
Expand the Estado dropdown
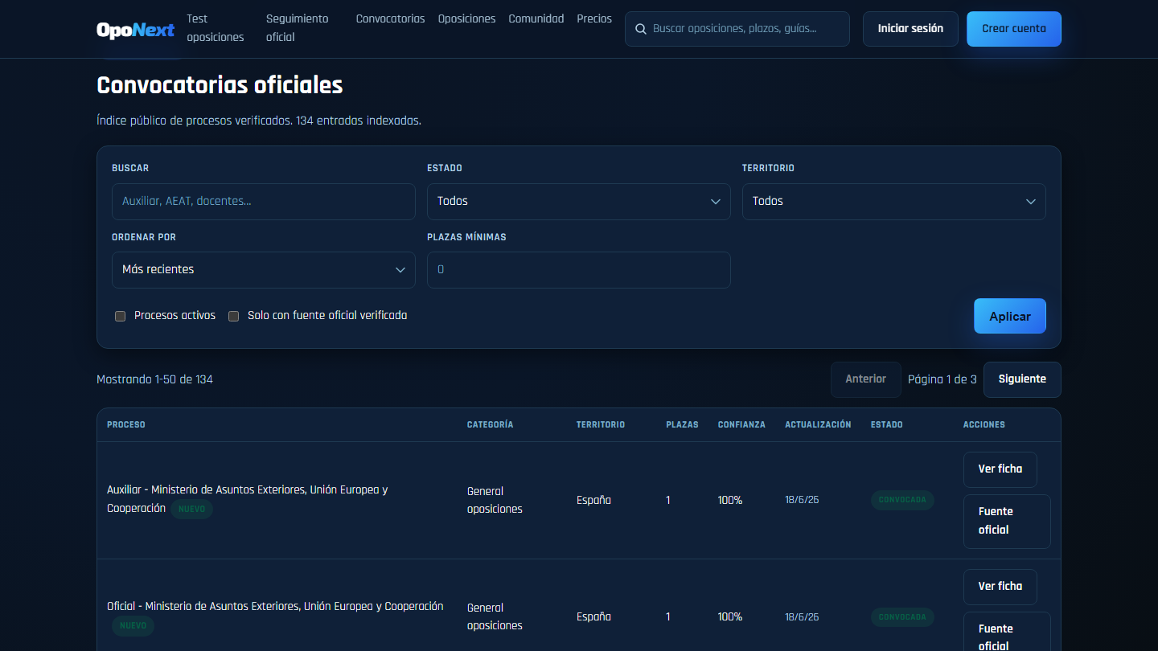[x=579, y=202]
